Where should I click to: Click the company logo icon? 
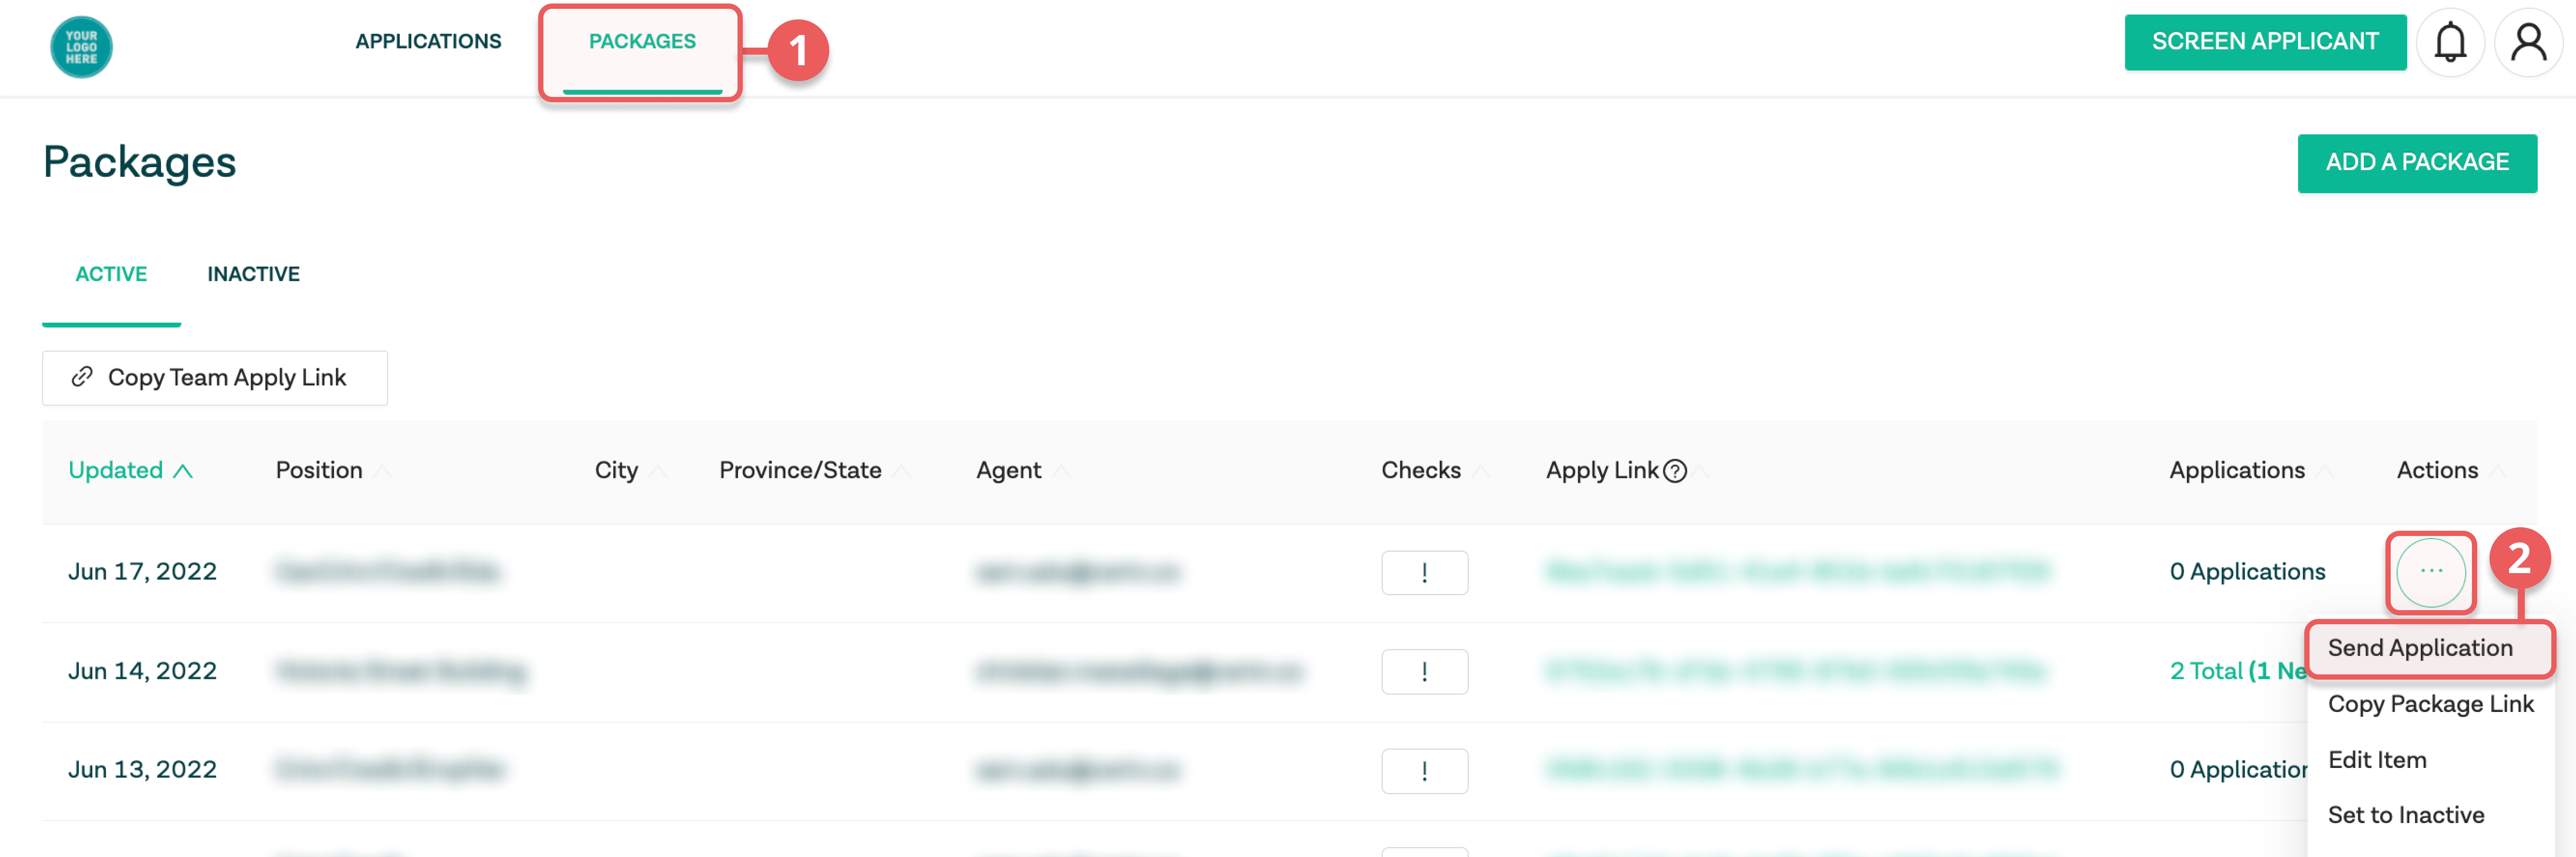point(81,47)
